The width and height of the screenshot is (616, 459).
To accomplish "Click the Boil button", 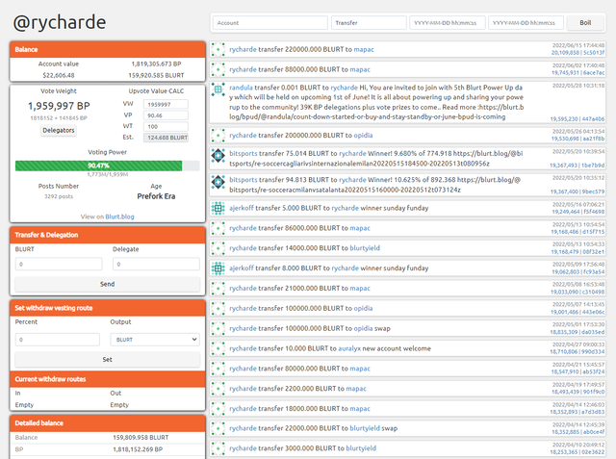I will coord(585,23).
